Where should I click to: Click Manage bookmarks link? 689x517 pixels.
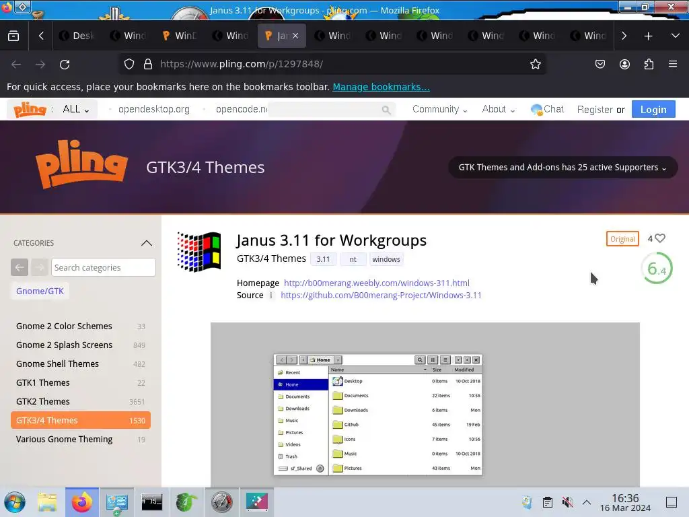point(381,87)
